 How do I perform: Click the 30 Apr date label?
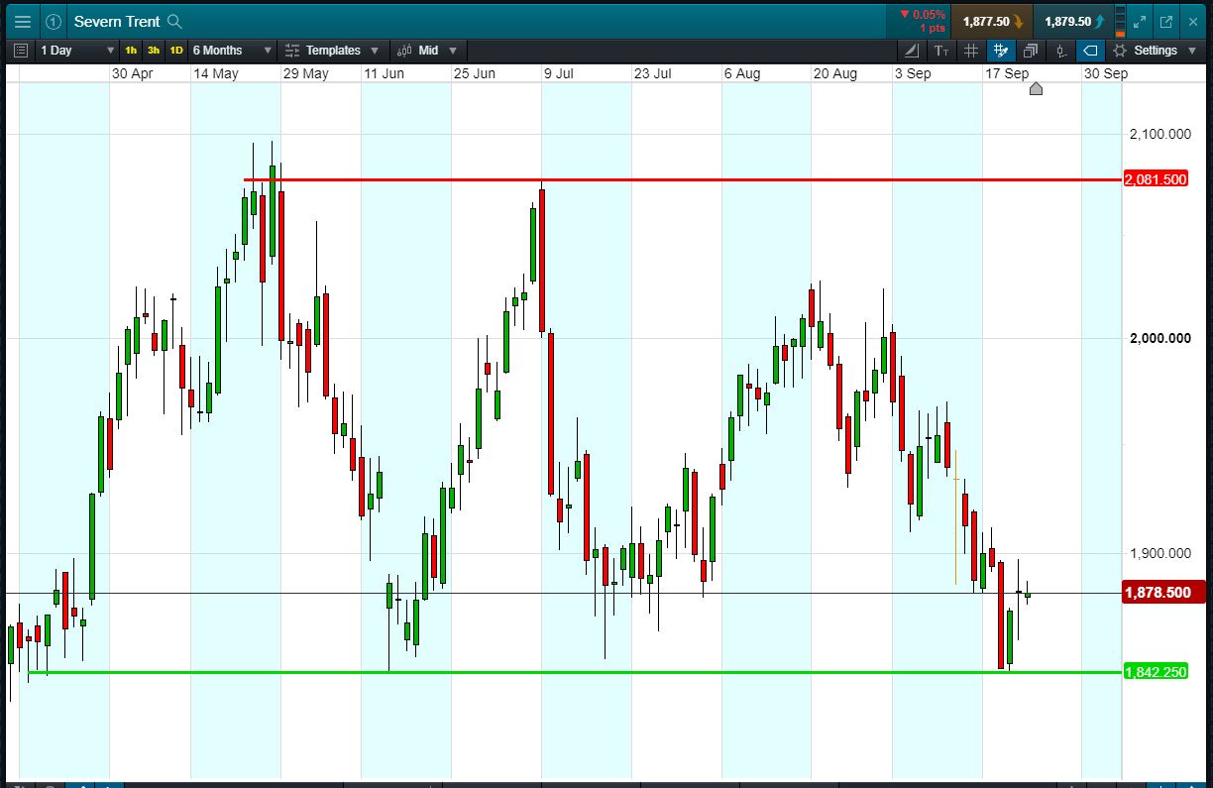coord(132,73)
